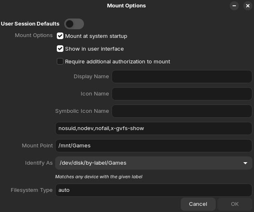Select the Symbolic Icon Name field

click(182, 111)
